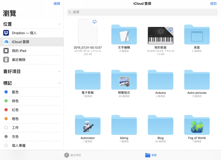221x160 pixels.
Task: Click the '工作' tag label
Action: [x=15, y=128]
